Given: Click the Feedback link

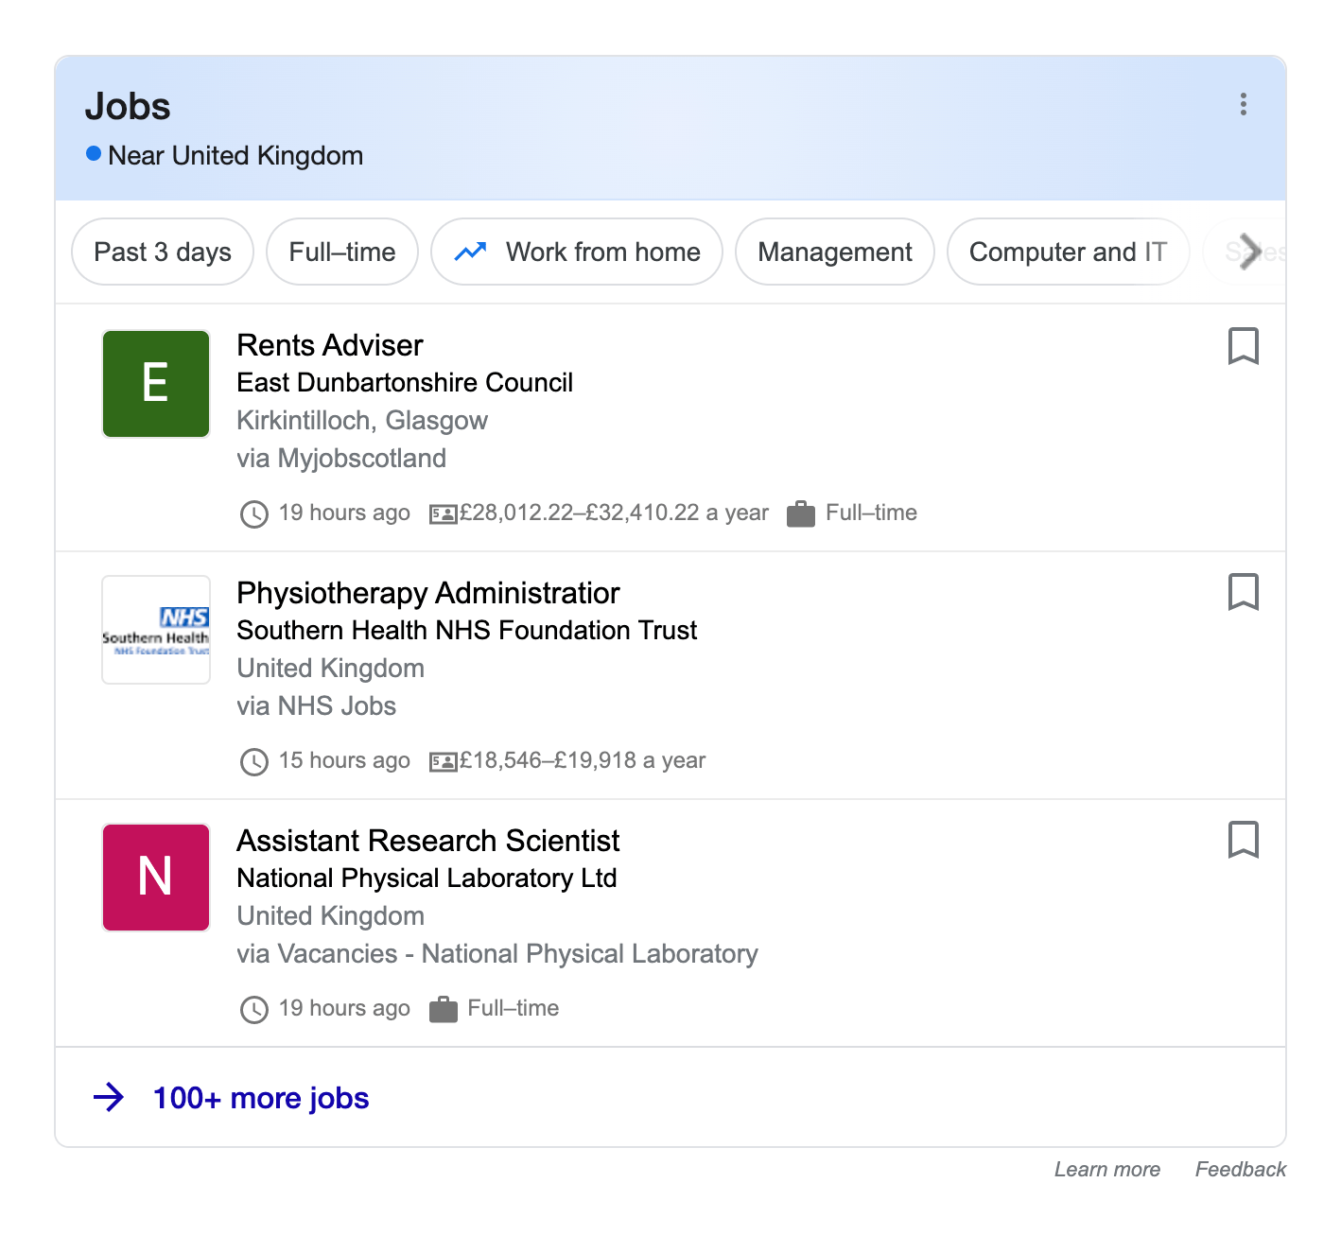Looking at the screenshot, I should [1240, 1169].
